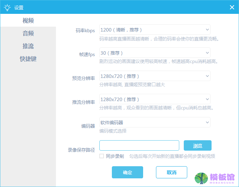Open the 推流 settings tab
239x187 pixels.
pyautogui.click(x=28, y=46)
